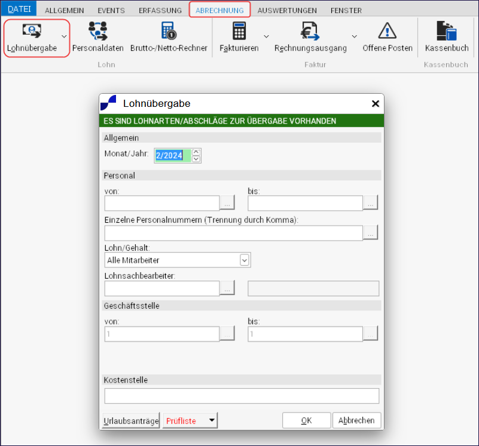Open the Kassenbuch icon
This screenshot has height=446, width=479.
click(446, 32)
